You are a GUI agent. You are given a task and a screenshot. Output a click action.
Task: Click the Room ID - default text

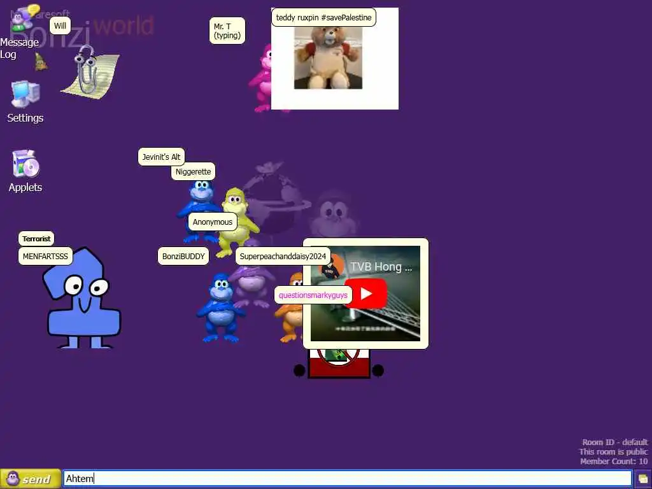tap(614, 443)
